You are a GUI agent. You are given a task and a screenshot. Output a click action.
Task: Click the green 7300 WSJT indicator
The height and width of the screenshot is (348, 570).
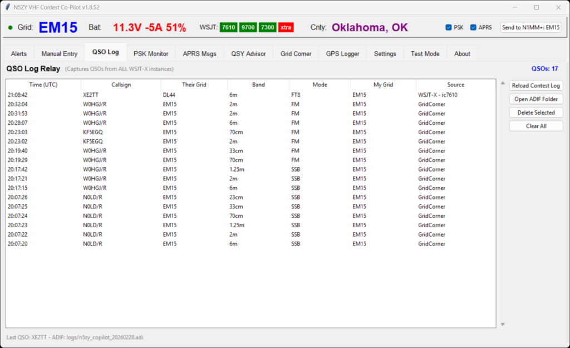tap(267, 27)
